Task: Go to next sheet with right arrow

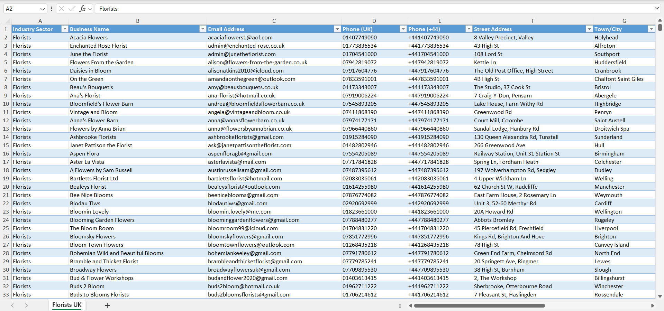Action: click(26, 305)
